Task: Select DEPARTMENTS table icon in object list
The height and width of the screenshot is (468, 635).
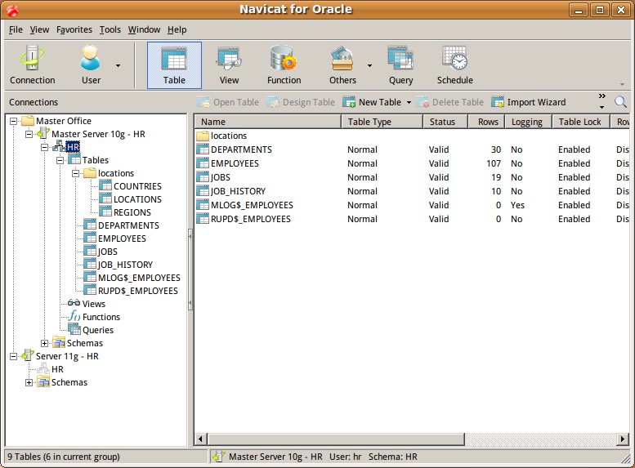Action: (x=202, y=149)
